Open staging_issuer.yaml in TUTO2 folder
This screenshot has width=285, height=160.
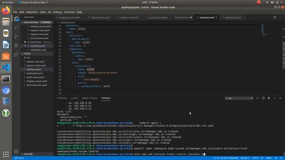pos(37,81)
